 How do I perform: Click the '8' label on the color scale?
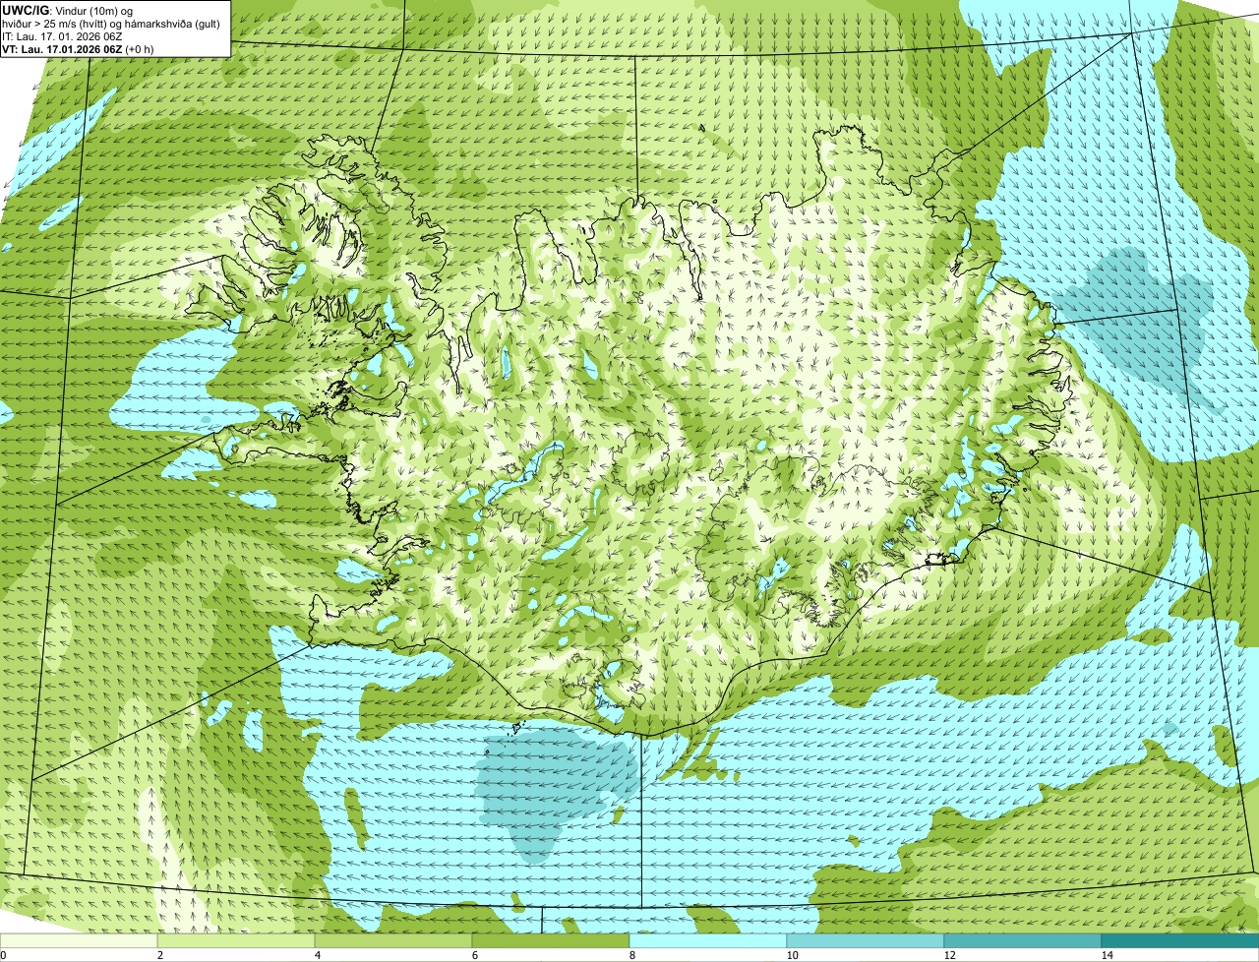631,955
